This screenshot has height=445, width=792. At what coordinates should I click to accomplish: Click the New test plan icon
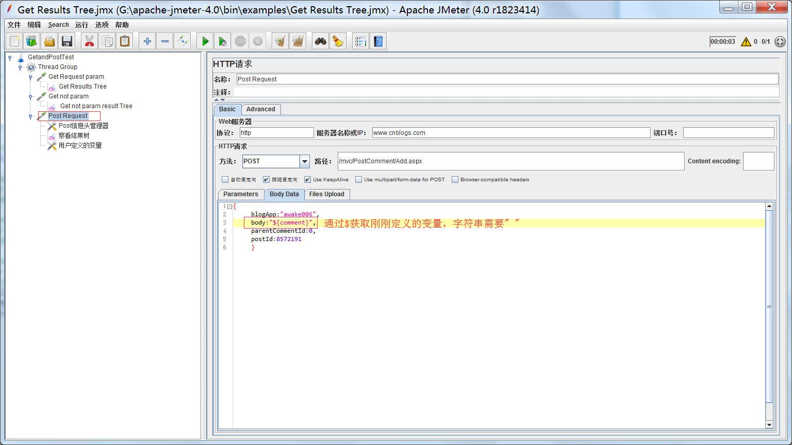(x=15, y=41)
